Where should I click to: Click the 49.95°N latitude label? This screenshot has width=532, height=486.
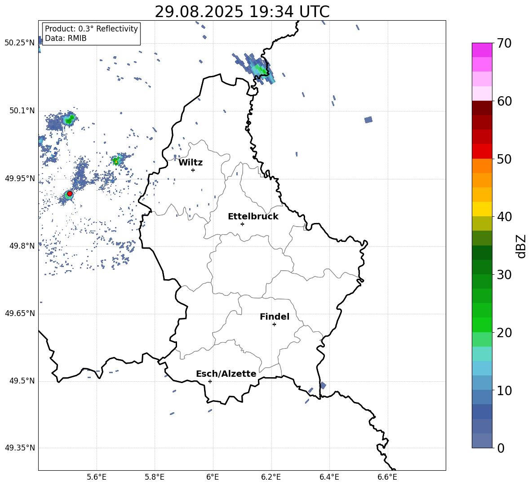20,178
